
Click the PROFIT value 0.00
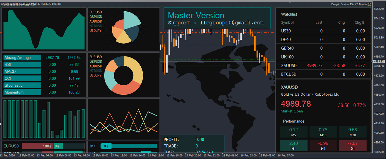click(200, 140)
